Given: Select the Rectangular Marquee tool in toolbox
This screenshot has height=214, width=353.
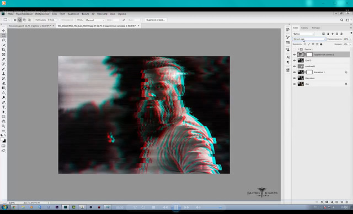Looking at the screenshot, I should coord(3,35).
